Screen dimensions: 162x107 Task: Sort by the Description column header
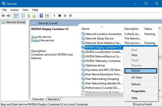click(x=133, y=29)
